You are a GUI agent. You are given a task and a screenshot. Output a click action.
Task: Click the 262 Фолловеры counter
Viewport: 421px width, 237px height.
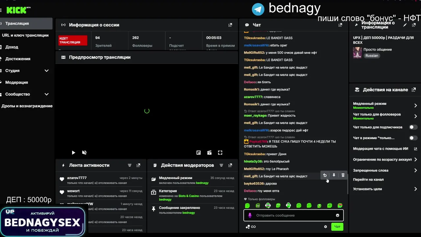(x=142, y=41)
